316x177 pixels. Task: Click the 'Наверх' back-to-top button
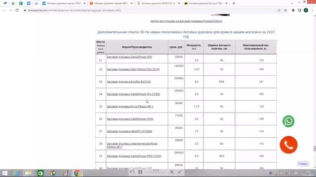tap(303, 164)
